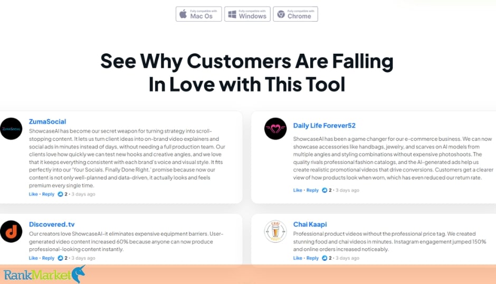Screen dimensions: 496x284
Task: Click the Mac Os compatibility badge
Action: tap(198, 14)
